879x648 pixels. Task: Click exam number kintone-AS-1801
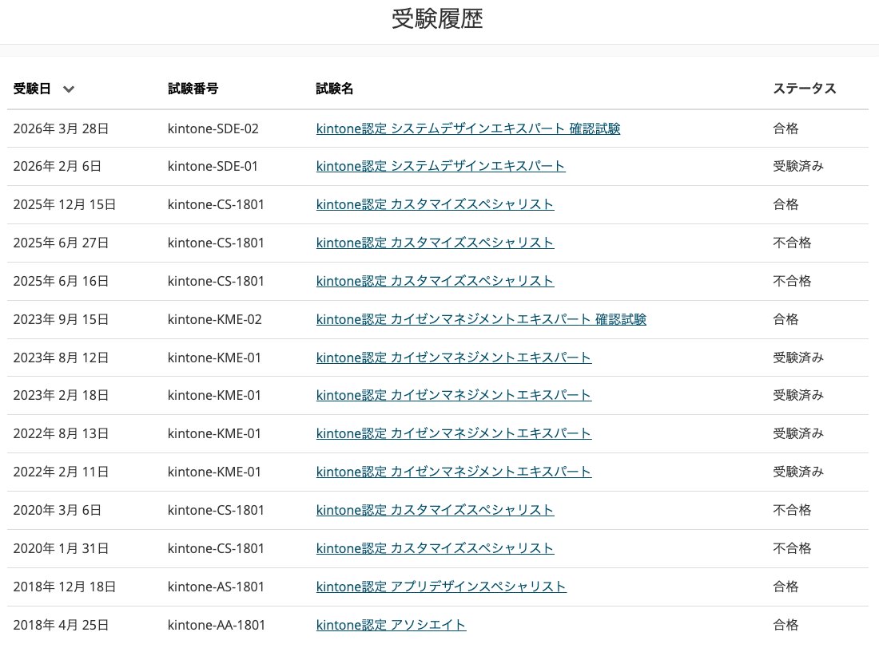216,587
